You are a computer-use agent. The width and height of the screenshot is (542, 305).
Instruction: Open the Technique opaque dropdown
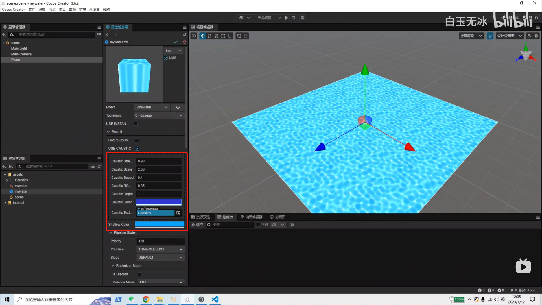click(x=159, y=116)
